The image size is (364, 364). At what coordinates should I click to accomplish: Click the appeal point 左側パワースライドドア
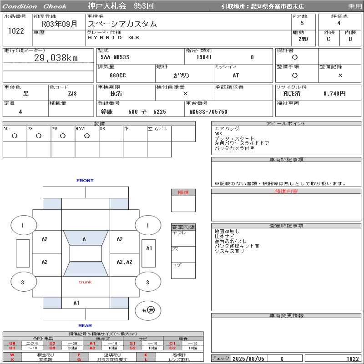pos(242,143)
